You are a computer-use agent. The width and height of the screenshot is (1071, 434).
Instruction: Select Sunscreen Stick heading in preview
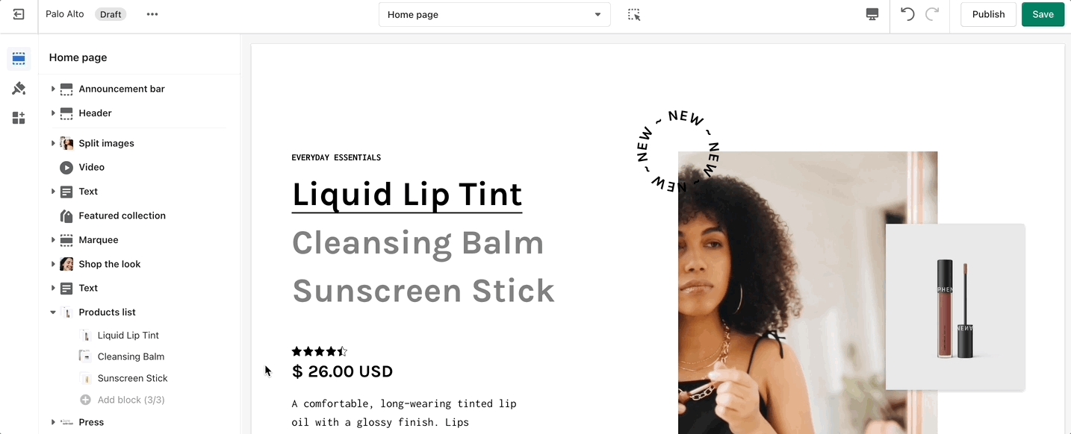tap(423, 291)
